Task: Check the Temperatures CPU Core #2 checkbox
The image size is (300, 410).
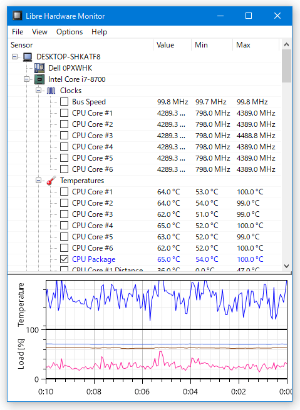Action: click(64, 203)
